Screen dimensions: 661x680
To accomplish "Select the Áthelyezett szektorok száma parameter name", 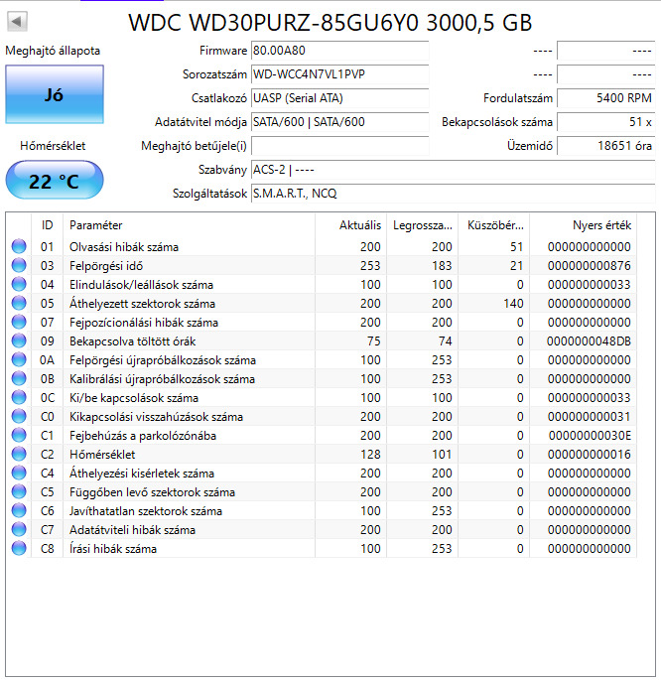I will pyautogui.click(x=142, y=303).
